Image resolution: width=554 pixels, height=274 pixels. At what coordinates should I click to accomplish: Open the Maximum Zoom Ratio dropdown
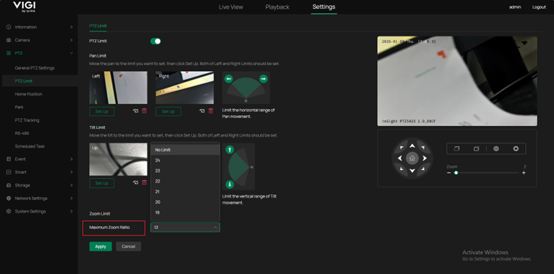(185, 227)
